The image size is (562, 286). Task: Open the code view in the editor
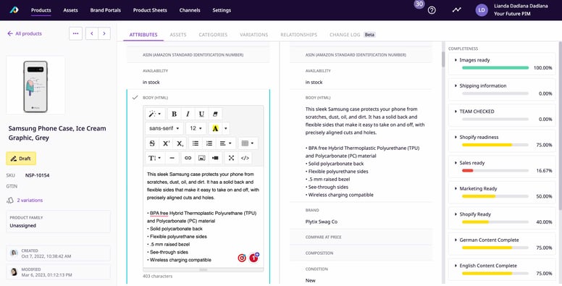[245, 158]
